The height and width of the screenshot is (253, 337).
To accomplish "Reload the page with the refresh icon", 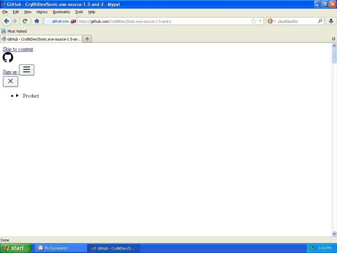I will (x=25, y=21).
